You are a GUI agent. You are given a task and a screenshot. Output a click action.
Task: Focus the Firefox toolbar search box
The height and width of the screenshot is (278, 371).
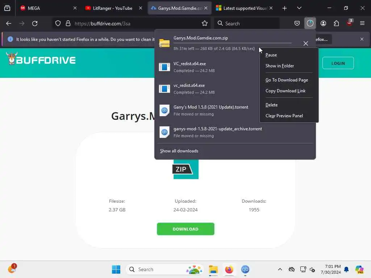coord(247,24)
